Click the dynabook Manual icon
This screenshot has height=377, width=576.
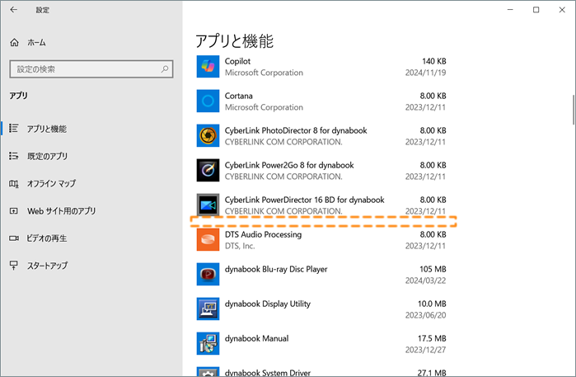click(x=208, y=343)
